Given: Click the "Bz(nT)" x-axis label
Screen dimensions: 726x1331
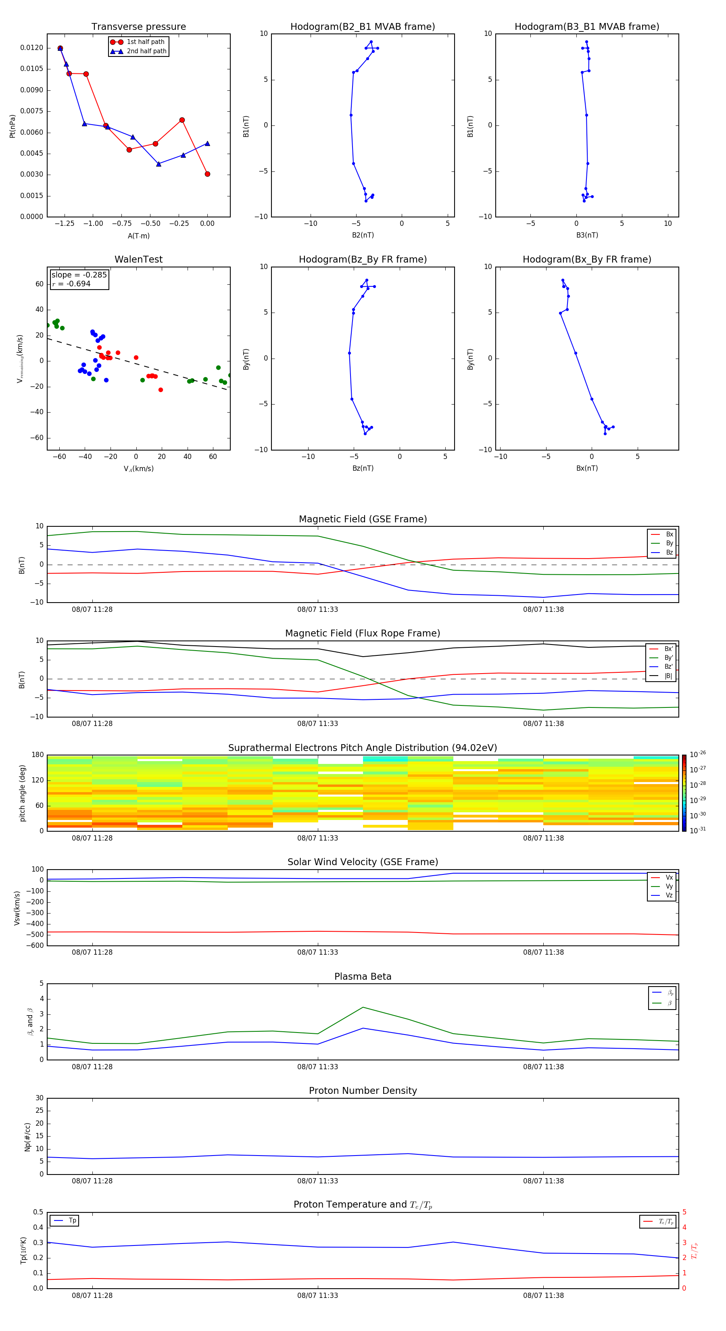Looking at the screenshot, I should [x=363, y=468].
